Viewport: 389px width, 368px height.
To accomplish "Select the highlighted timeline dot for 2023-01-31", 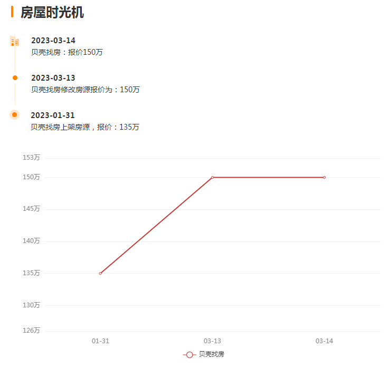I will point(15,114).
